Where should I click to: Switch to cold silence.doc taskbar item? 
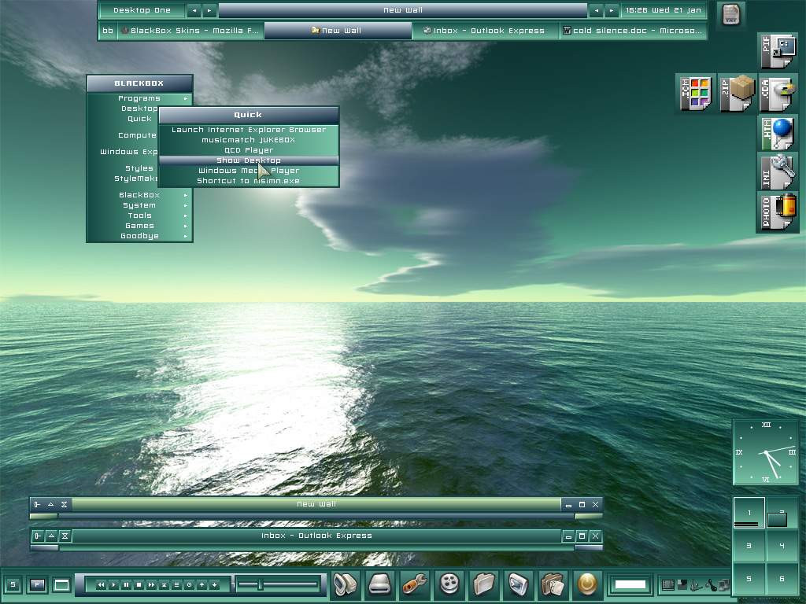point(634,31)
